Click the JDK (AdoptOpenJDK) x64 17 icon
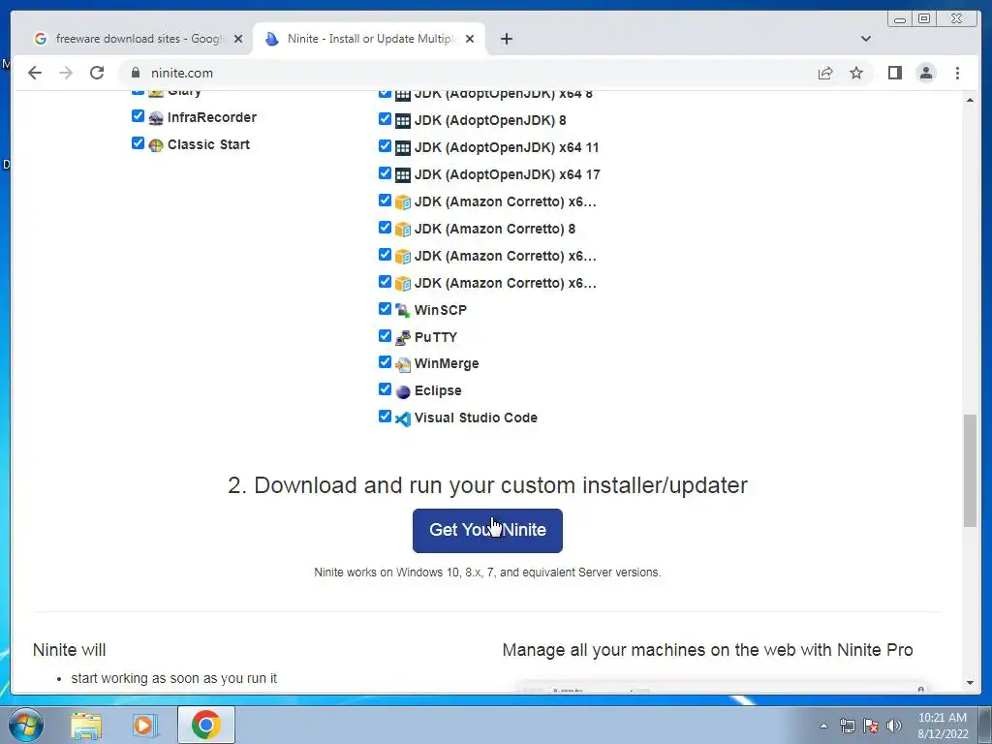 tap(402, 175)
